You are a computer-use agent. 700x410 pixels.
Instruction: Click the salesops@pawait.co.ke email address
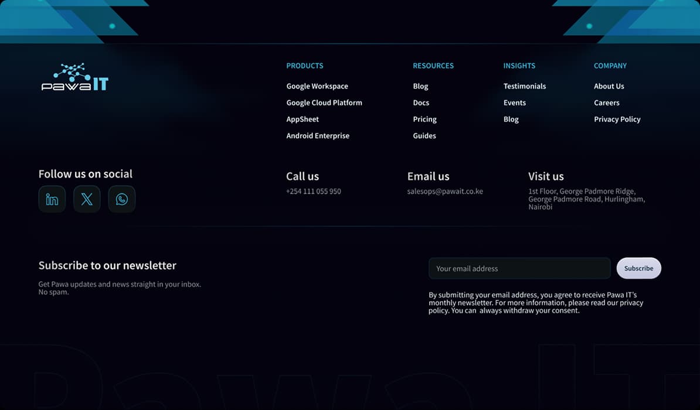point(445,191)
